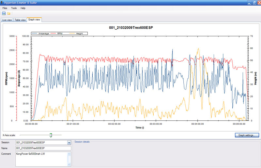
Task: Click the Save disk icon in toolbar
Action: pos(4,13)
